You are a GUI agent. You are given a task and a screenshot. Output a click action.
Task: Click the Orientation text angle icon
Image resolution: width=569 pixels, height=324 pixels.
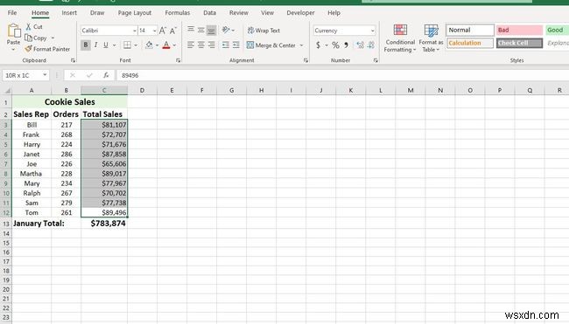tap(226, 30)
